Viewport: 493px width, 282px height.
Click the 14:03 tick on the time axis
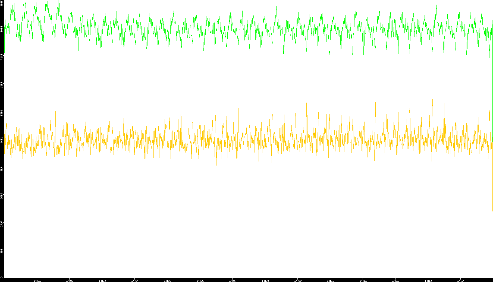point(102,280)
